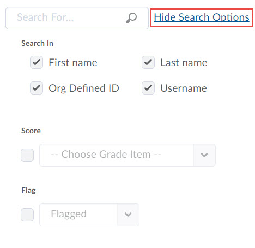Open the Choose Grade Item dropdown
Viewport: 255px width, 248px height.
point(127,155)
